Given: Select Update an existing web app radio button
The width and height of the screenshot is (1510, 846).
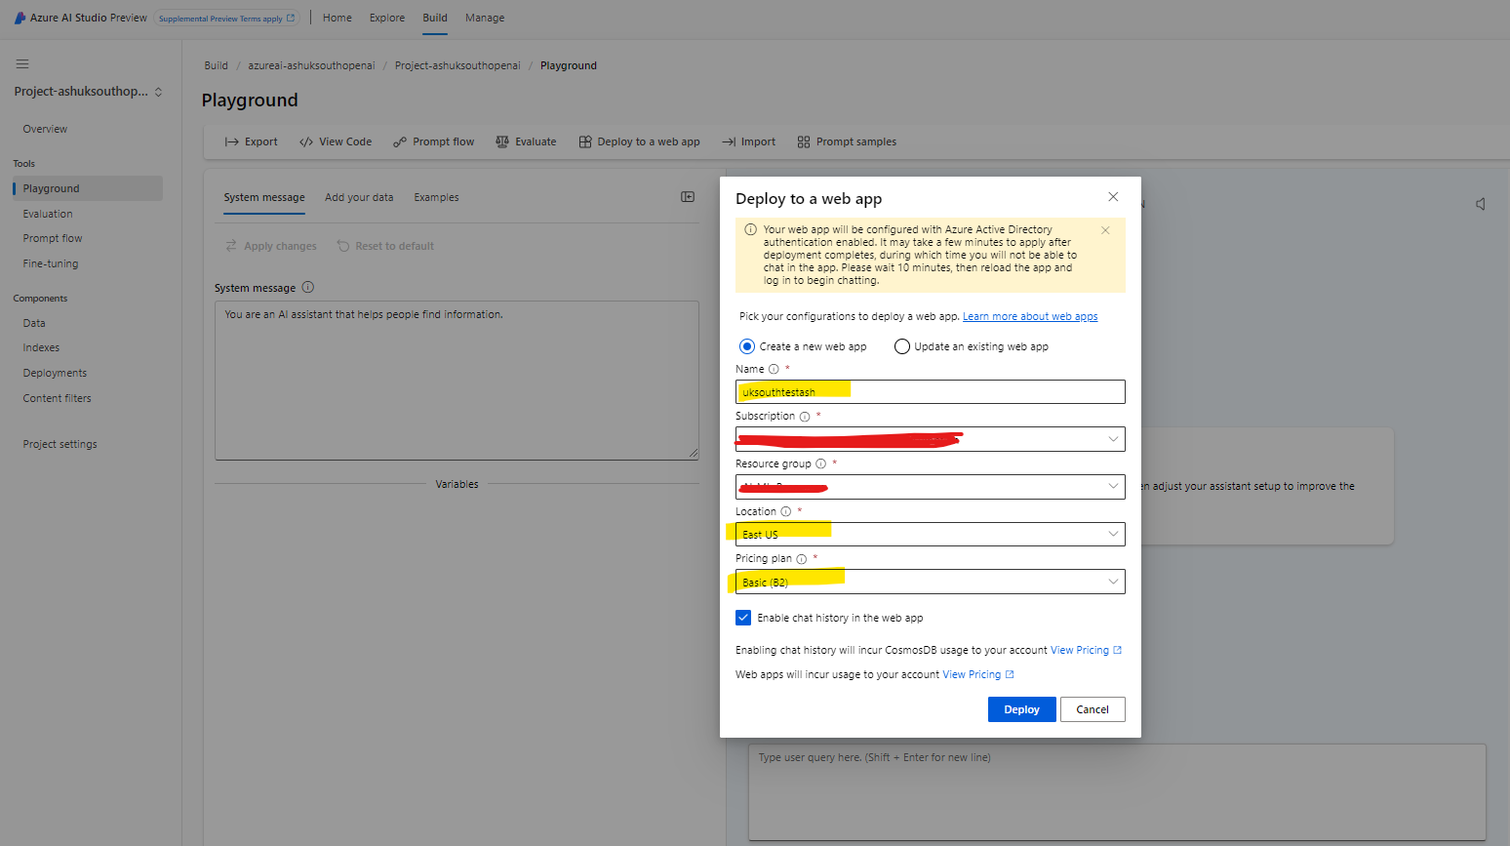Looking at the screenshot, I should pos(902,346).
